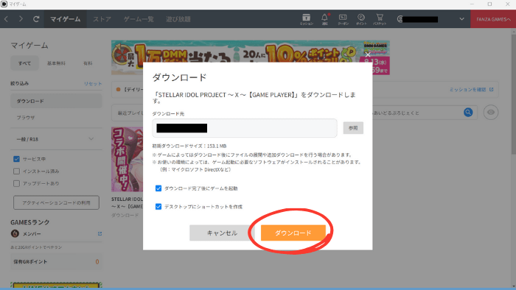Click アクティベーションコードの利用 button
516x290 pixels.
(x=56, y=202)
